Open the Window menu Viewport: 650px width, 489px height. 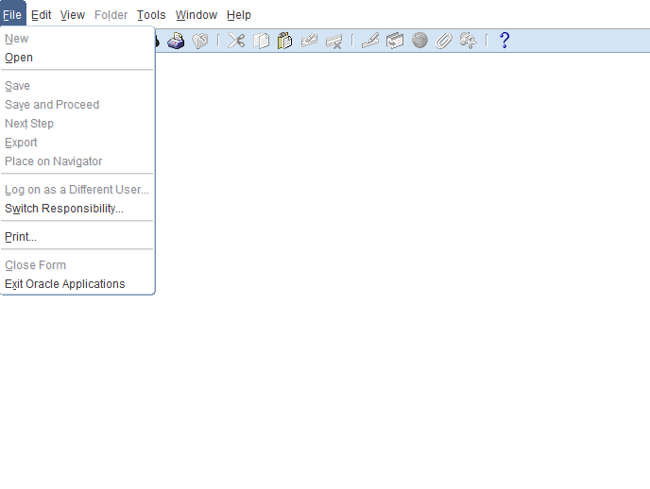pyautogui.click(x=197, y=15)
